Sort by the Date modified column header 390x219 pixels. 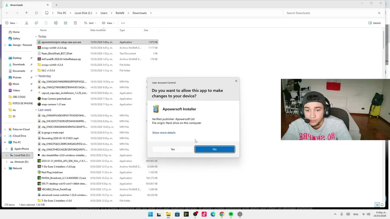[x=98, y=30]
